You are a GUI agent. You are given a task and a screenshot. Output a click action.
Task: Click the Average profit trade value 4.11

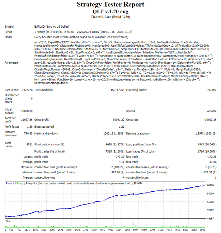coord(121,162)
